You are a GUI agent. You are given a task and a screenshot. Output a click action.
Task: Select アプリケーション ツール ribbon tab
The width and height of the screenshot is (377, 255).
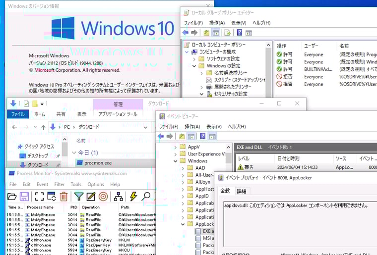(118, 114)
